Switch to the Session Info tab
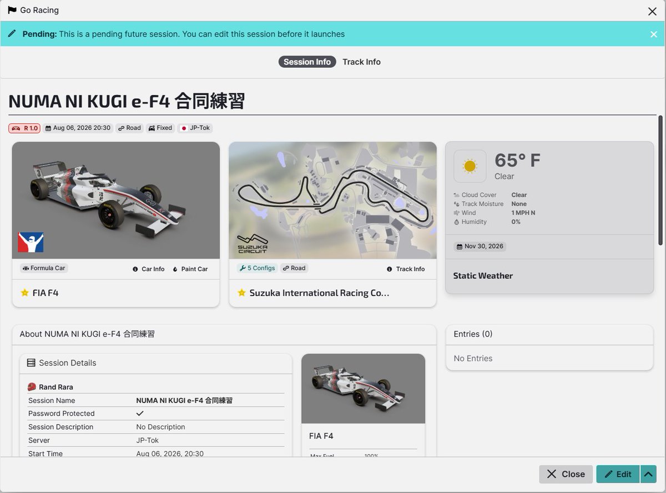Image resolution: width=666 pixels, height=493 pixels. coord(307,62)
